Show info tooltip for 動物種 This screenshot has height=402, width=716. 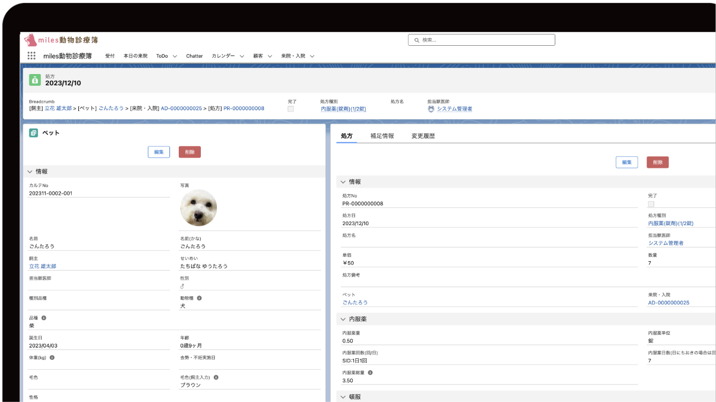coord(199,298)
